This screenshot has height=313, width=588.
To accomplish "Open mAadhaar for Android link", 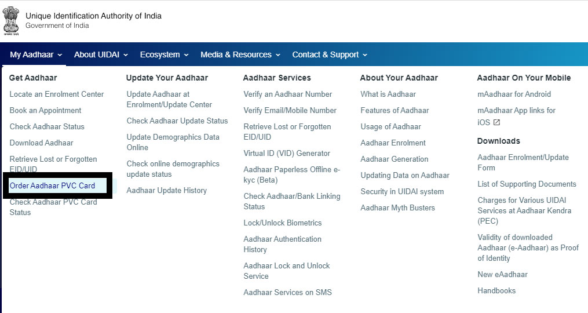I will tap(514, 94).
